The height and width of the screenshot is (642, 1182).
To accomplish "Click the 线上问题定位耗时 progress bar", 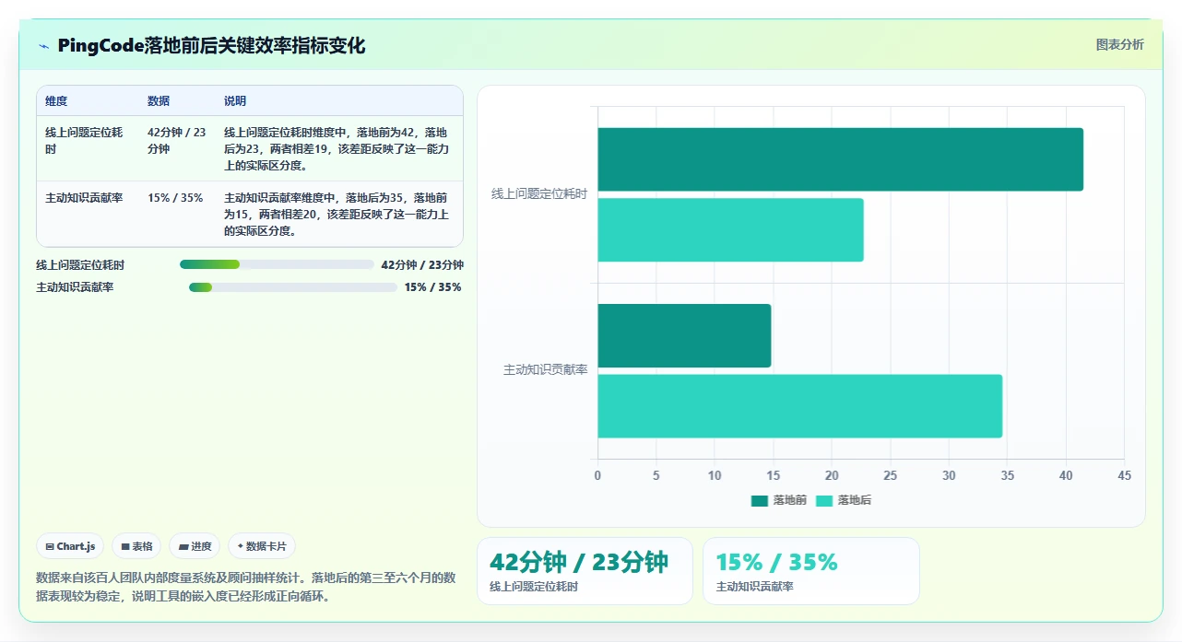I will (x=277, y=264).
